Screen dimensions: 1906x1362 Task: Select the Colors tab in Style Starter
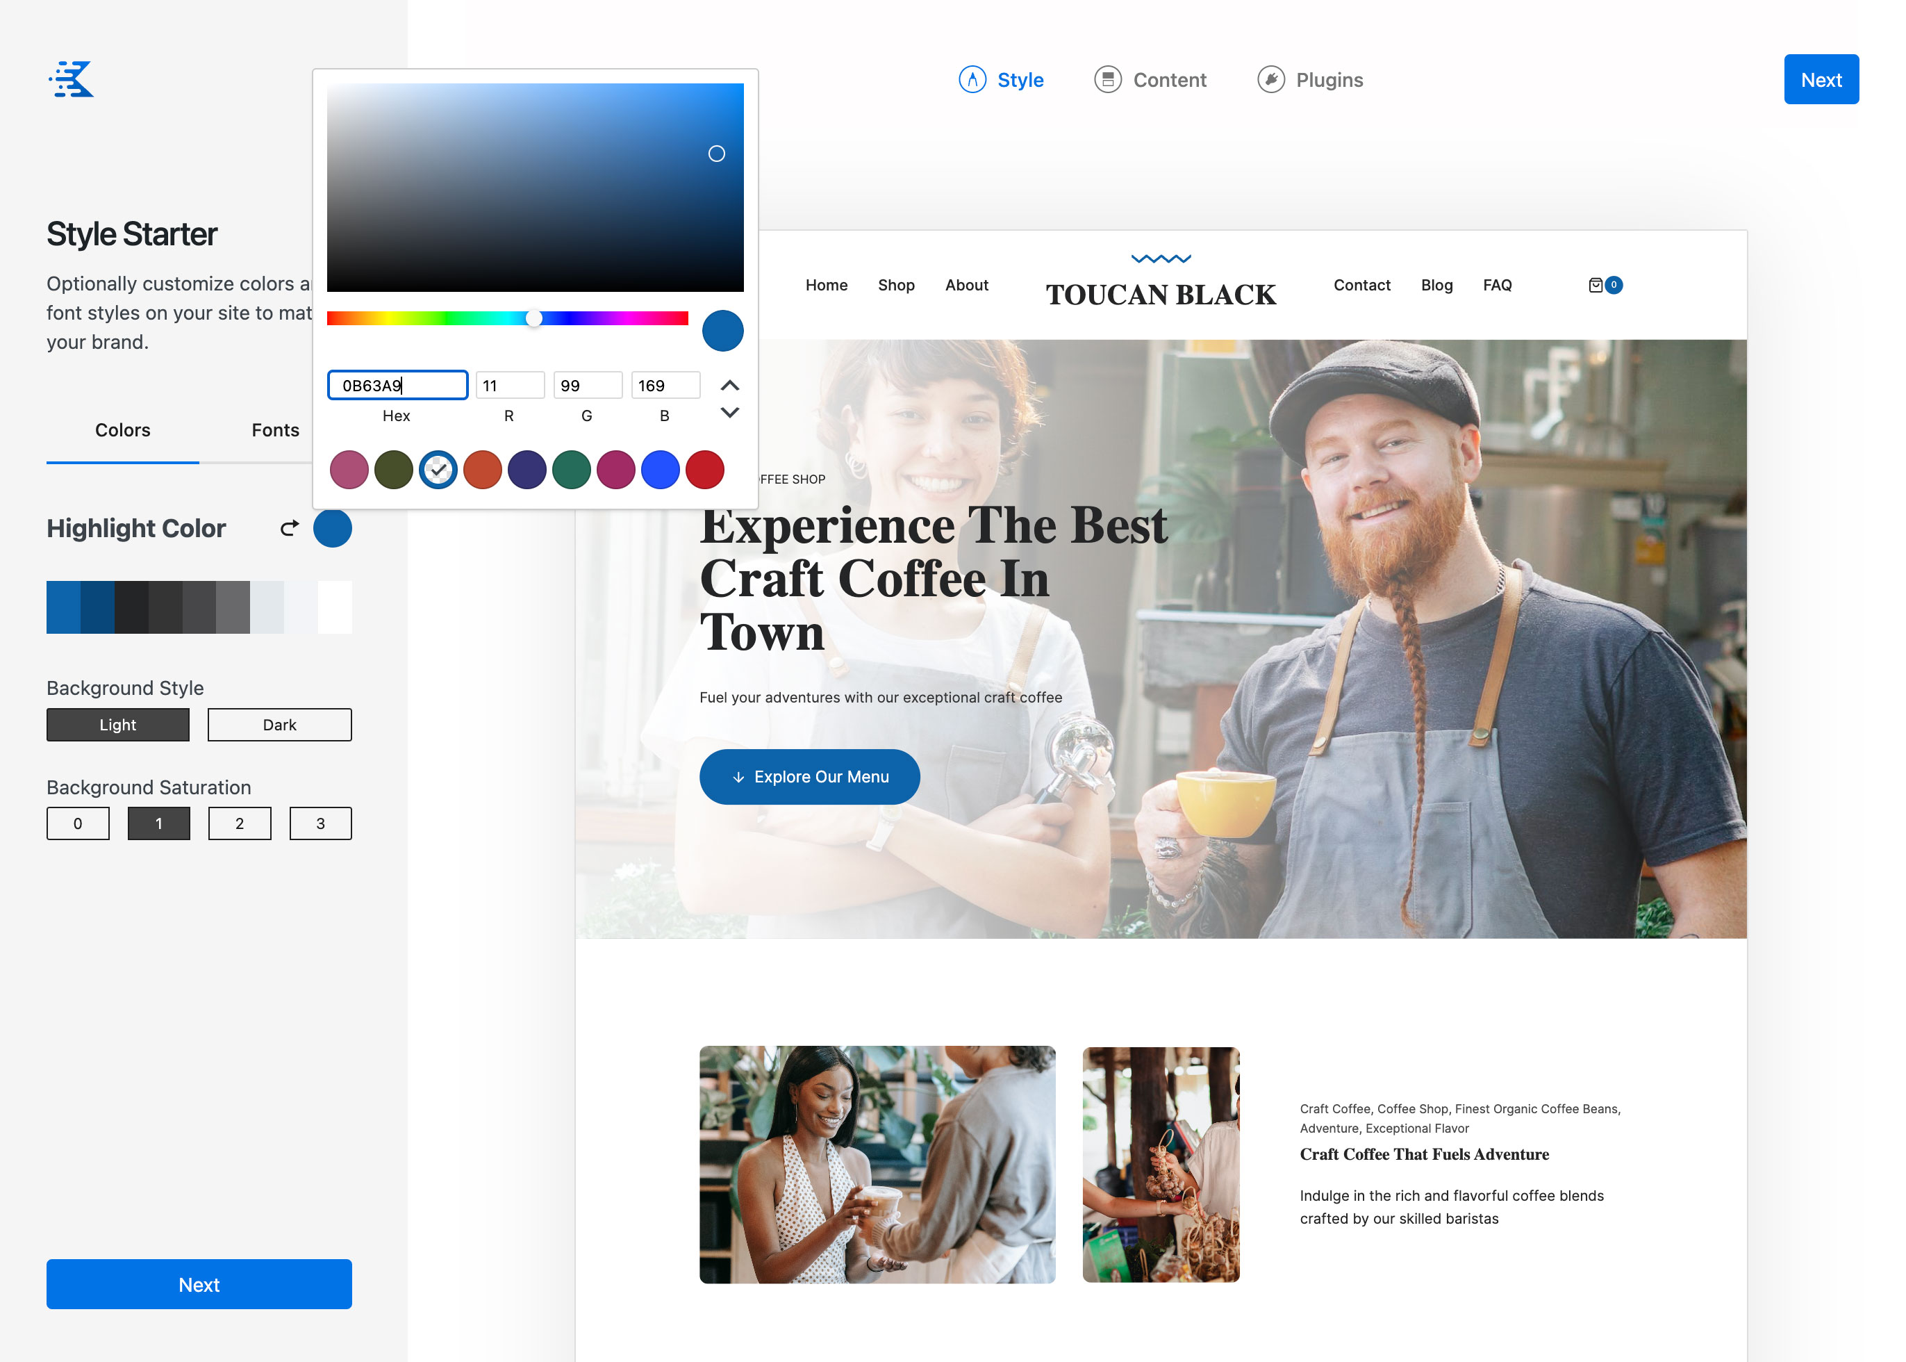pos(122,430)
